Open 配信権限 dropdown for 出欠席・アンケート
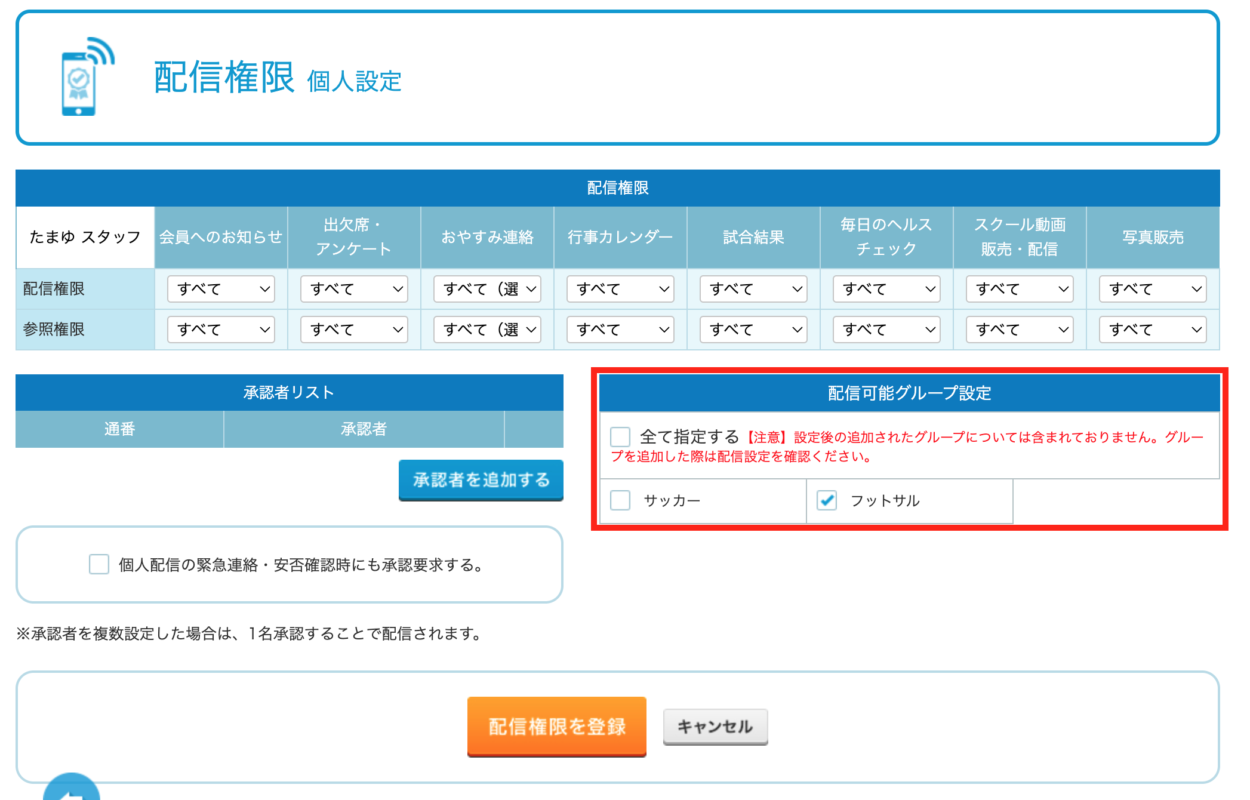The image size is (1250, 800). click(354, 289)
